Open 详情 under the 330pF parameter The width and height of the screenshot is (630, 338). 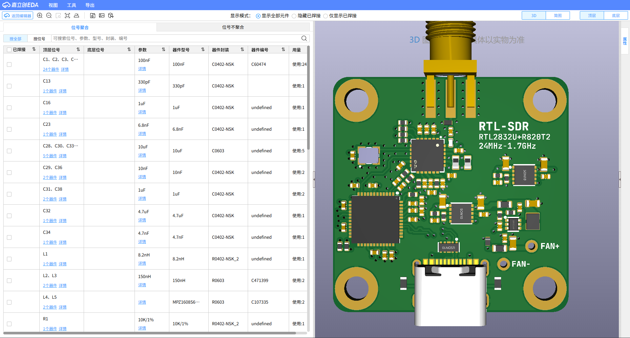[142, 90]
